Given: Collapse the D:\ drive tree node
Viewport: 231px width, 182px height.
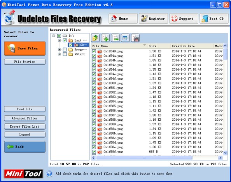Looking at the screenshot, I should 54,36.
